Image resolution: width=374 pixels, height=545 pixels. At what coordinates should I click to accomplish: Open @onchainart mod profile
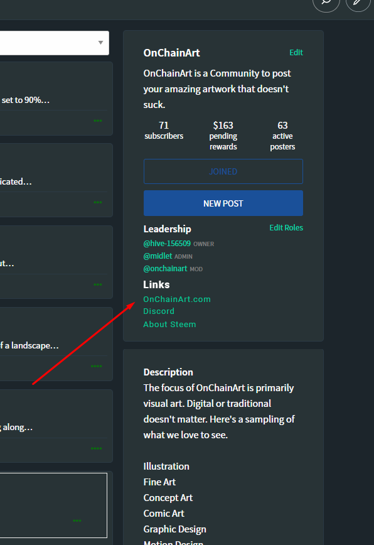[x=165, y=268]
